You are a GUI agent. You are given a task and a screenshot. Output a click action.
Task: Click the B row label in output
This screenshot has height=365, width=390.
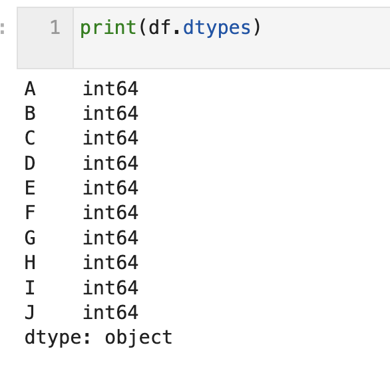click(x=30, y=113)
